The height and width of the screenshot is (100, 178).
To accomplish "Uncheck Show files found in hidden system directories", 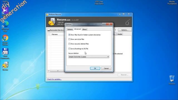I will 69,35.
